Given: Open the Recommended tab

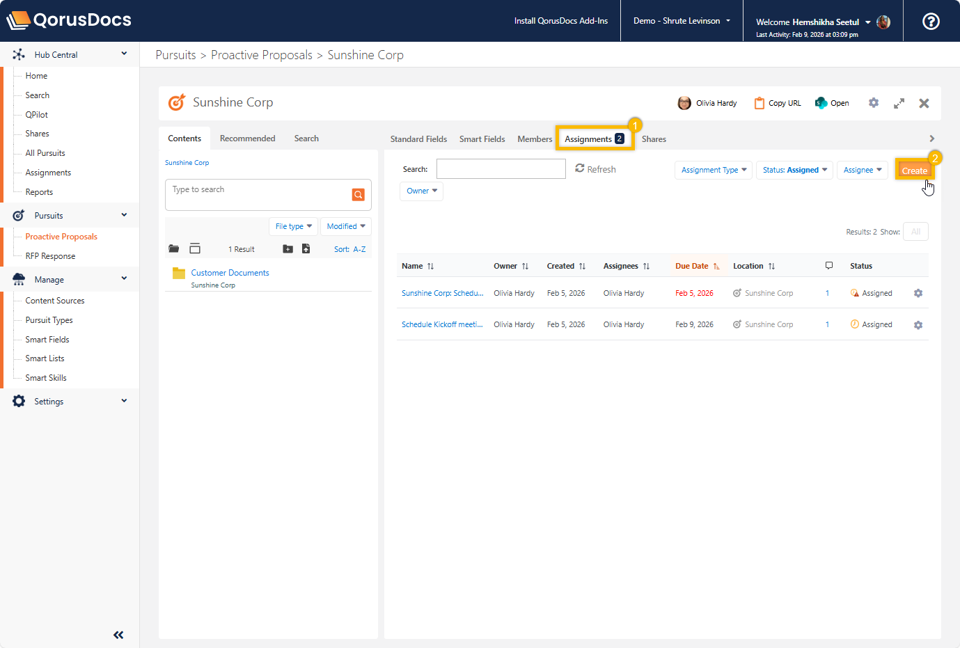Looking at the screenshot, I should pyautogui.click(x=247, y=139).
